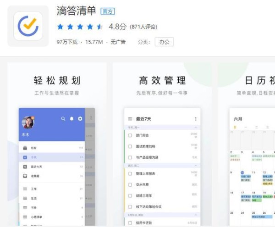Screen dimensions: 275x227
Task: Click the 官方 official badge
Action: (x=108, y=11)
